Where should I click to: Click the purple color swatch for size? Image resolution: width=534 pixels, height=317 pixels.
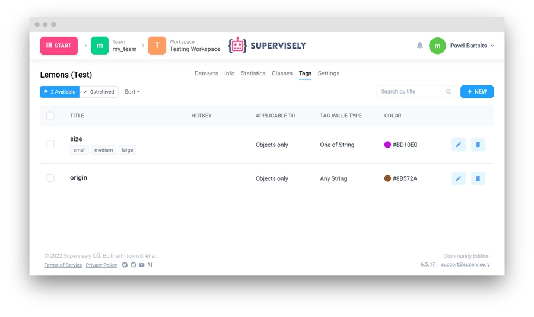click(387, 145)
